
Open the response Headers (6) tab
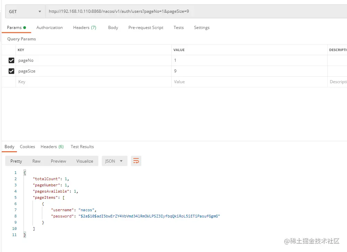(x=52, y=147)
